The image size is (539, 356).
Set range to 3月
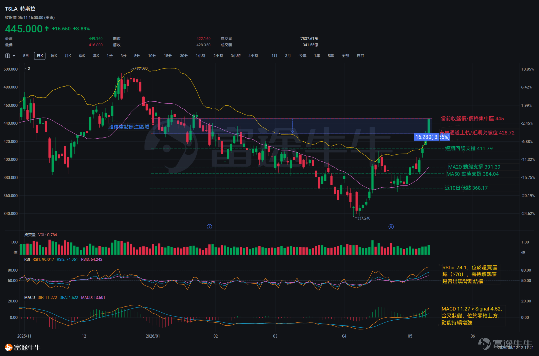click(x=288, y=56)
